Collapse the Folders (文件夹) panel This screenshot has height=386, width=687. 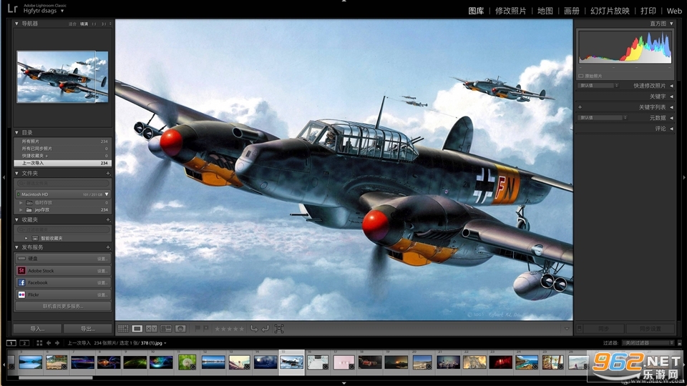click(x=16, y=173)
